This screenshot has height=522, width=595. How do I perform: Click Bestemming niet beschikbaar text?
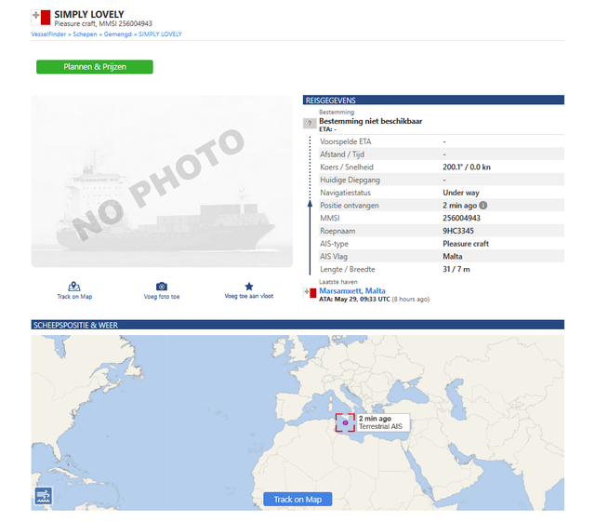point(370,121)
